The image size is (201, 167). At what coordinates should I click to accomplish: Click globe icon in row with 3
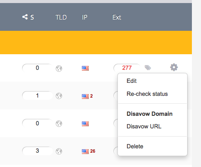pos(59,151)
